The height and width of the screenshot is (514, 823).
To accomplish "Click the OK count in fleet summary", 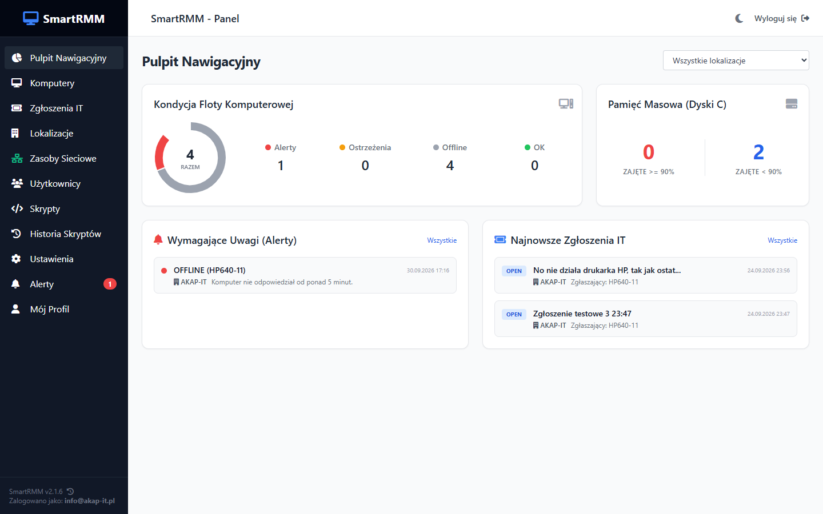I will [535, 166].
